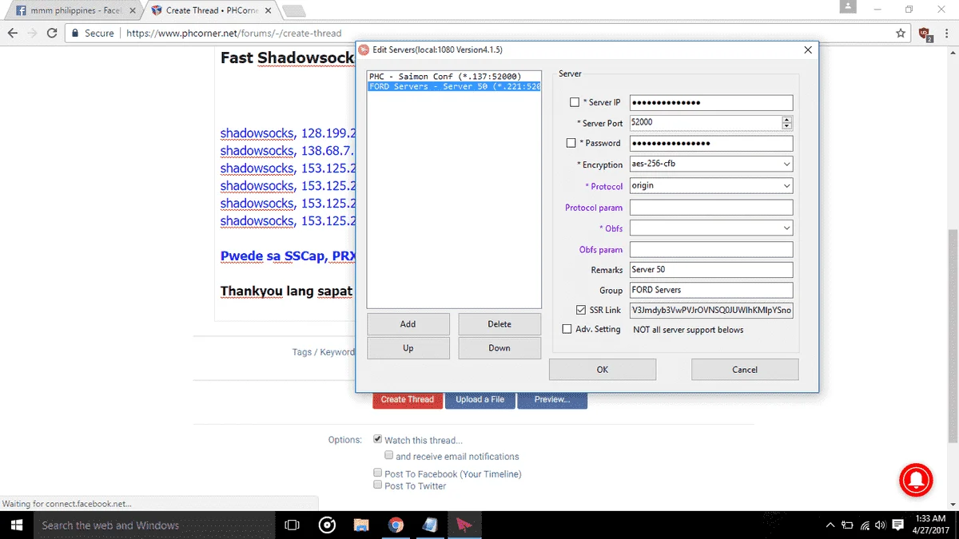Click the Chrome profile avatar icon
959x539 pixels.
pyautogui.click(x=849, y=6)
